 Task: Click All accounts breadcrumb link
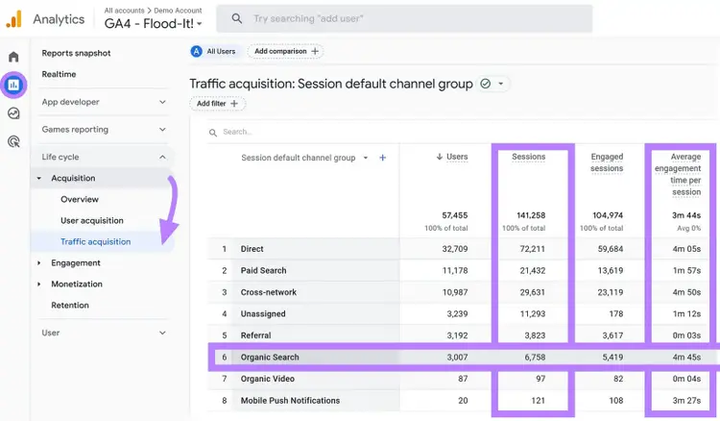124,11
